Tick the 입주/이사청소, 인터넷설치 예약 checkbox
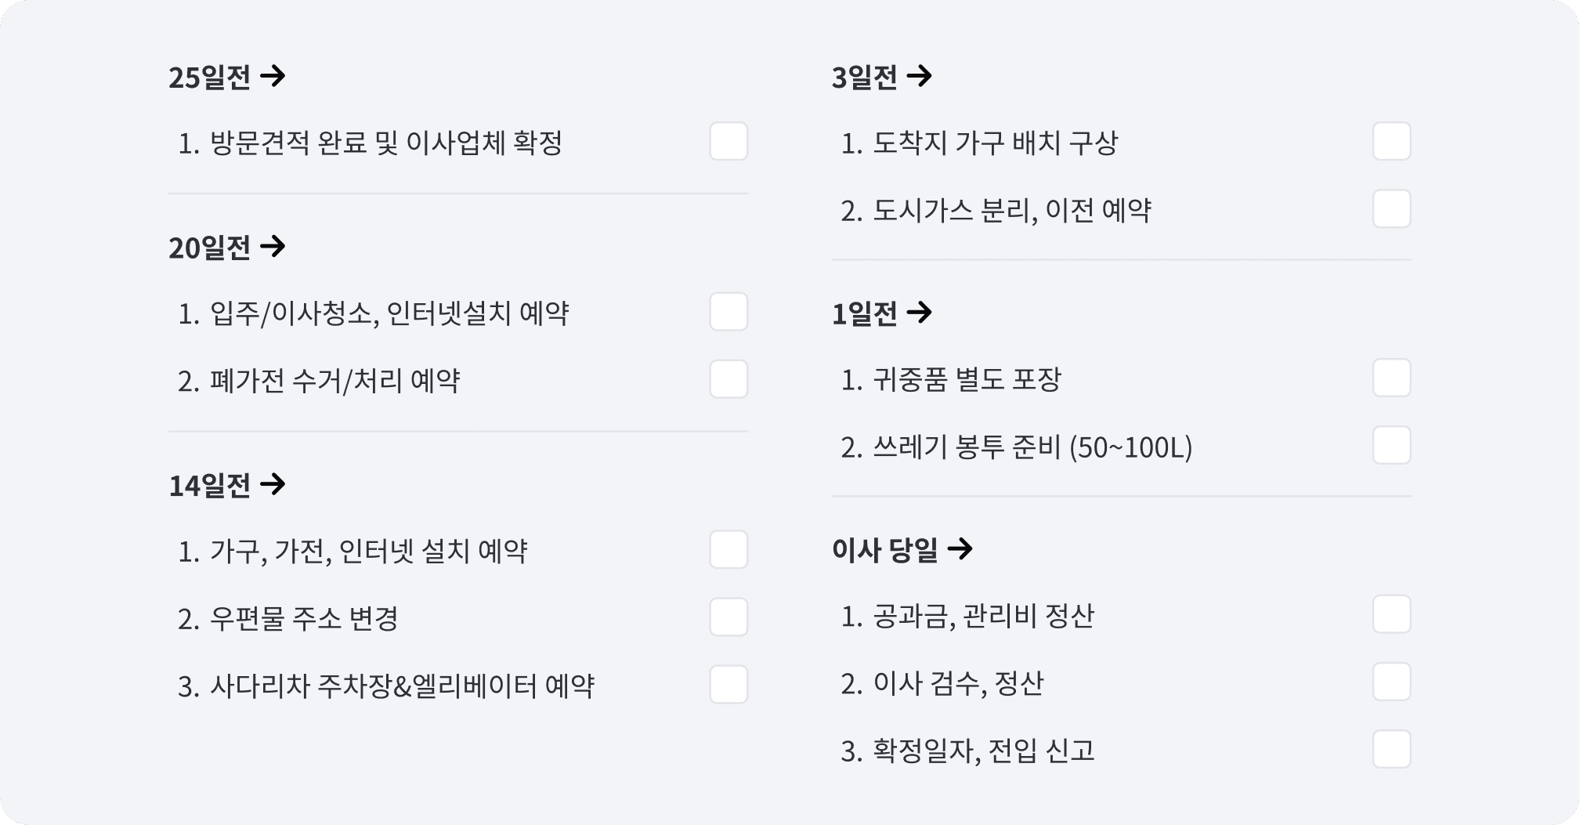Image resolution: width=1580 pixels, height=825 pixels. (x=729, y=312)
